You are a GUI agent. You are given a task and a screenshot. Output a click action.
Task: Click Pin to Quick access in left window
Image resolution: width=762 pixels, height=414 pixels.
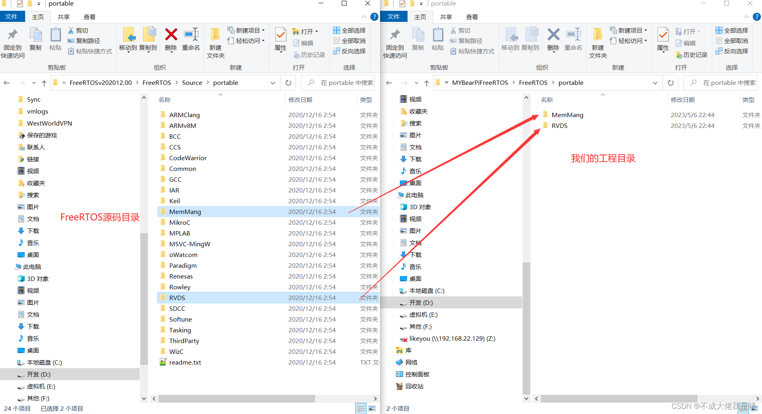[13, 43]
